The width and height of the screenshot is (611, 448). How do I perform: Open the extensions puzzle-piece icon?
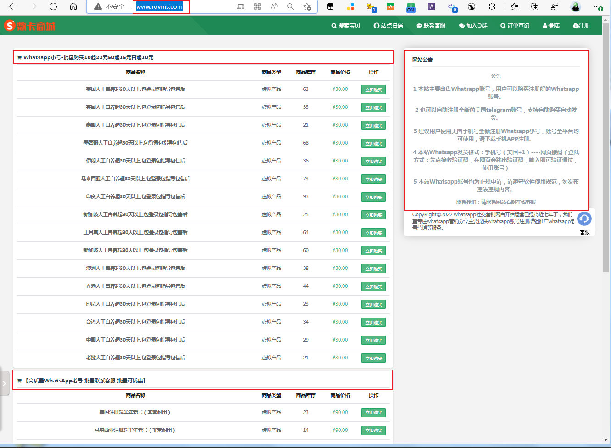[x=492, y=6]
